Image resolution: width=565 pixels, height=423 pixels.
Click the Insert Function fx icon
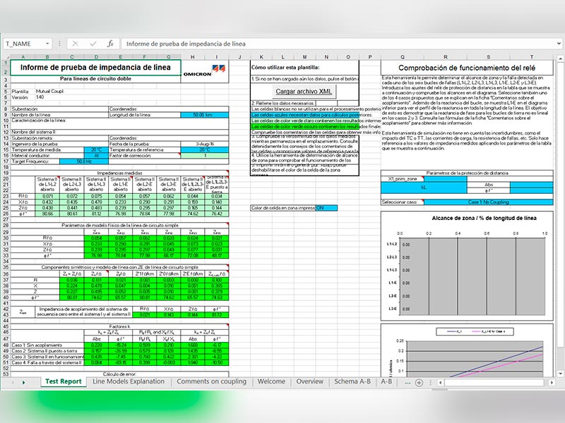pyautogui.click(x=110, y=44)
